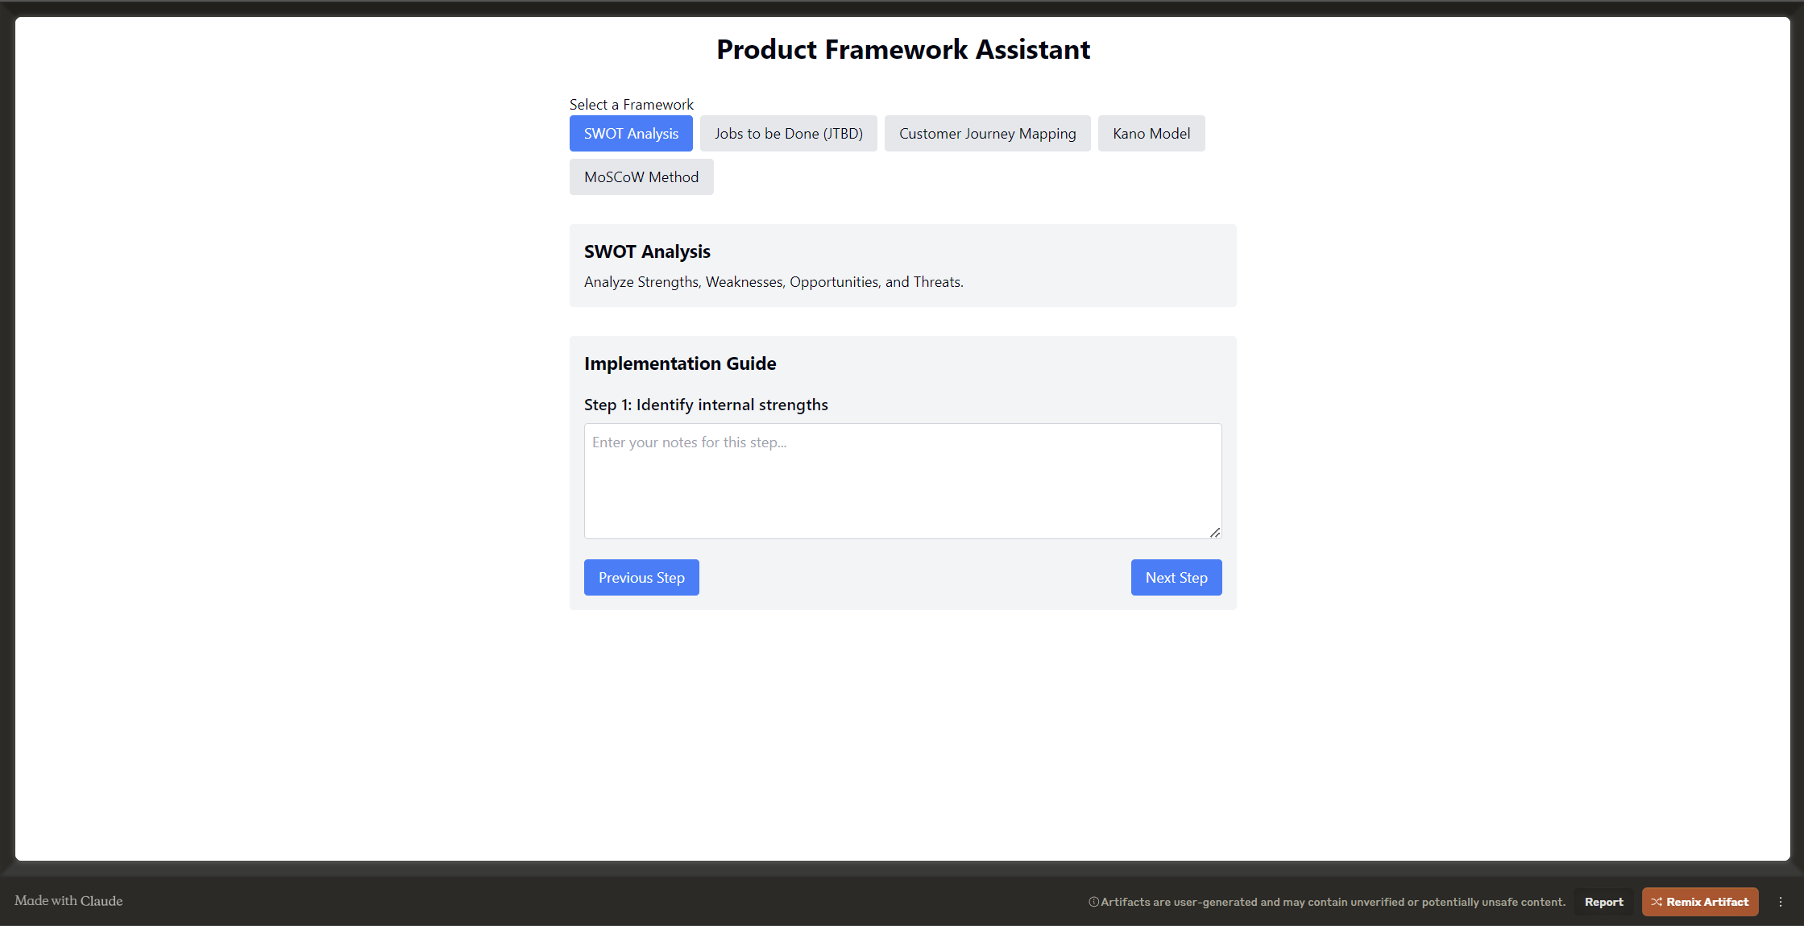Expand step navigation dropdown options

[706, 404]
